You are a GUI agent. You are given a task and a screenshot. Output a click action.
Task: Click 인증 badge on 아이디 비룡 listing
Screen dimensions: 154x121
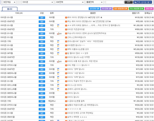59,61
